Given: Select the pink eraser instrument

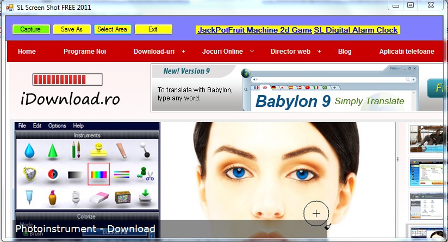Looking at the screenshot, I should (99, 198).
